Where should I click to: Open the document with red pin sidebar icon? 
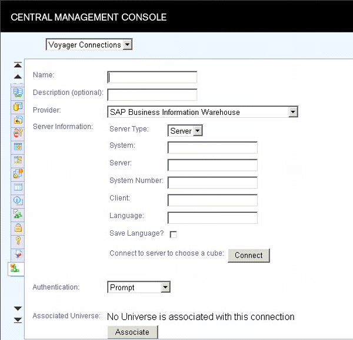18,255
